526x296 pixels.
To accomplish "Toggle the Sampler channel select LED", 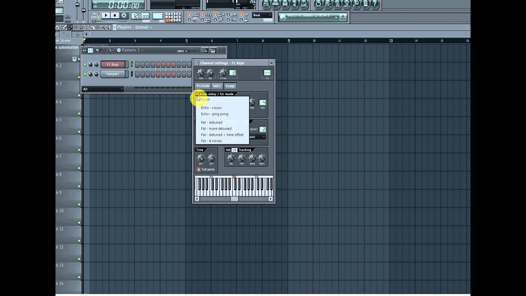I will 132,74.
